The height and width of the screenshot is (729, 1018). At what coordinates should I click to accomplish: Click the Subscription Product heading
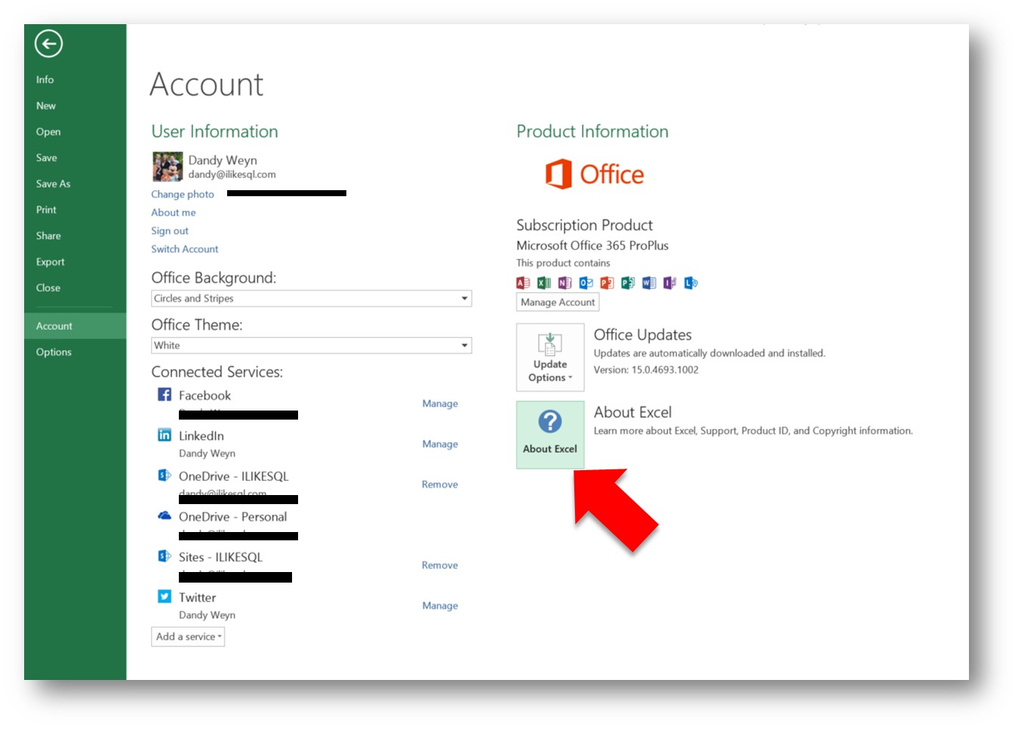pos(585,225)
